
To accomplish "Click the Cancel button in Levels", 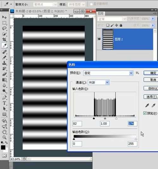I will pyautogui.click(x=151, y=80).
